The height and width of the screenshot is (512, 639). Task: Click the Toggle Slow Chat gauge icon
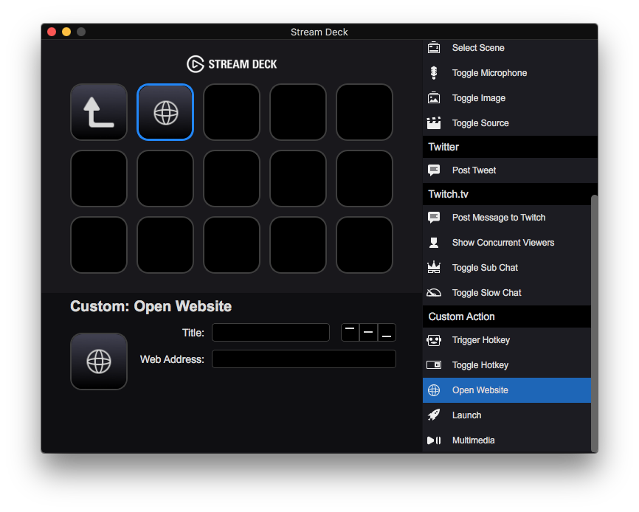click(434, 292)
